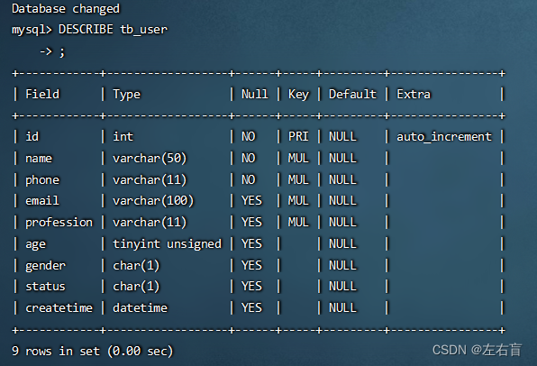This screenshot has width=537, height=366.
Task: Click the 'PRI' key value
Action: 298,136
